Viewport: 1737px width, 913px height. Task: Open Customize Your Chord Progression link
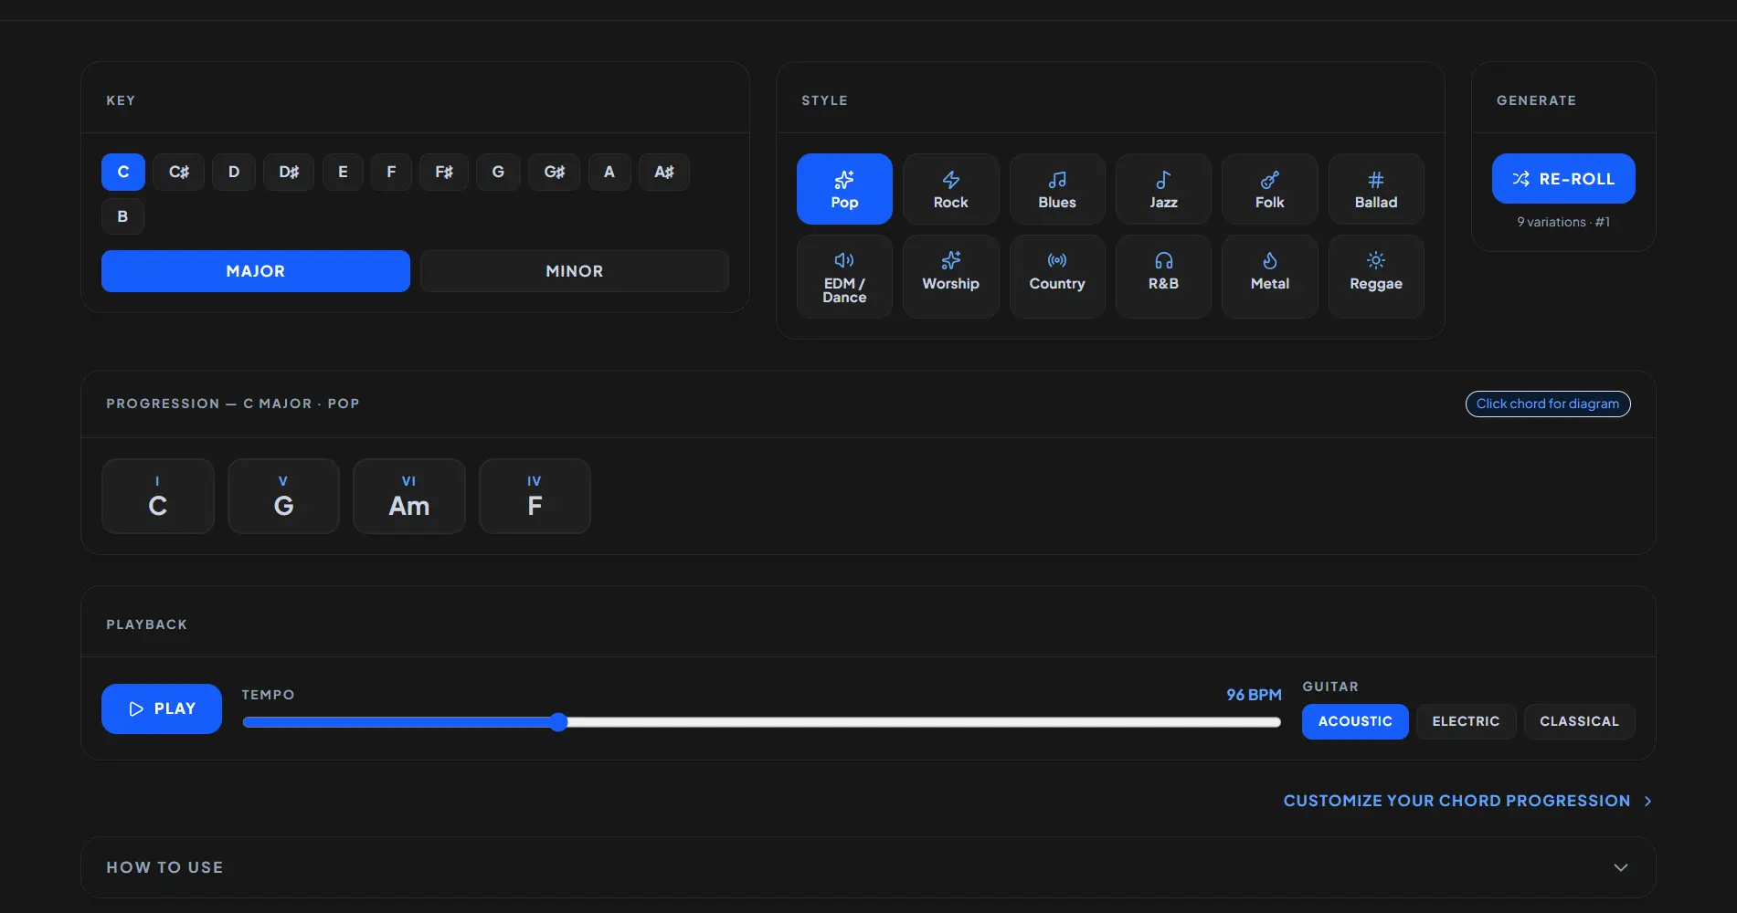[1467, 801]
